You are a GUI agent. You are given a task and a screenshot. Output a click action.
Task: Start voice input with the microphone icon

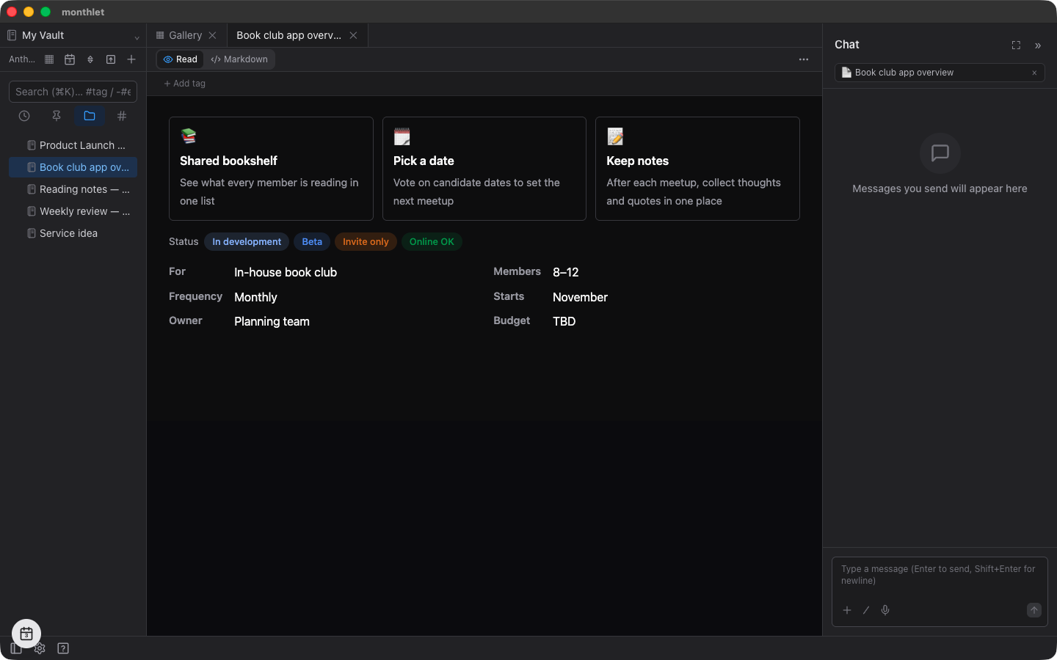(x=885, y=610)
